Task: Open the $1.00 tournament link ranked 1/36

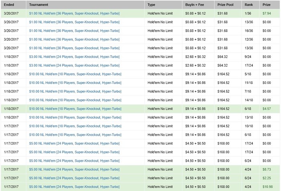Action: coord(74,13)
